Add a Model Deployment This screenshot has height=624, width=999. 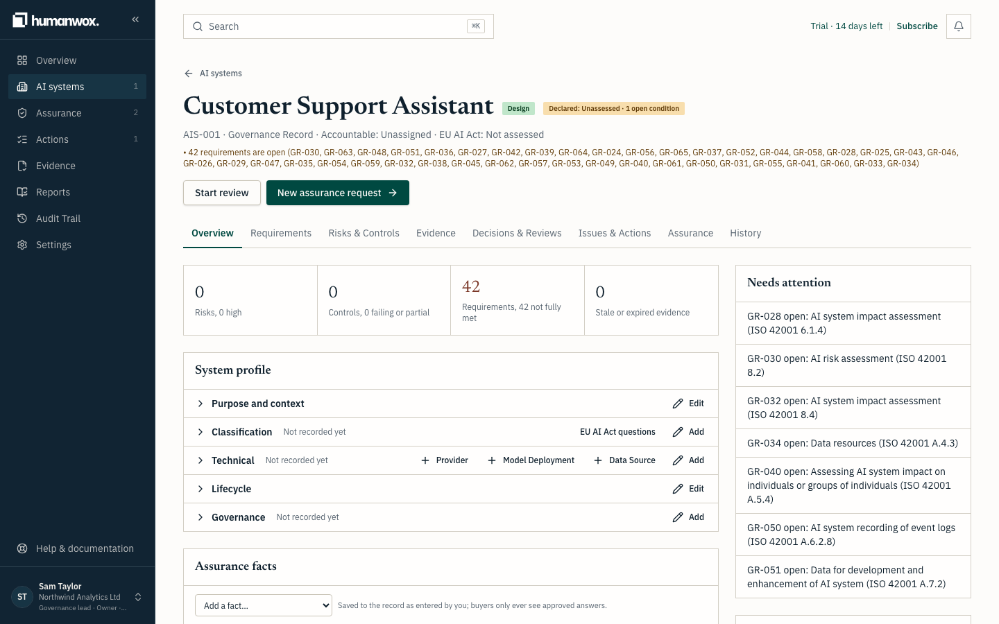click(531, 460)
